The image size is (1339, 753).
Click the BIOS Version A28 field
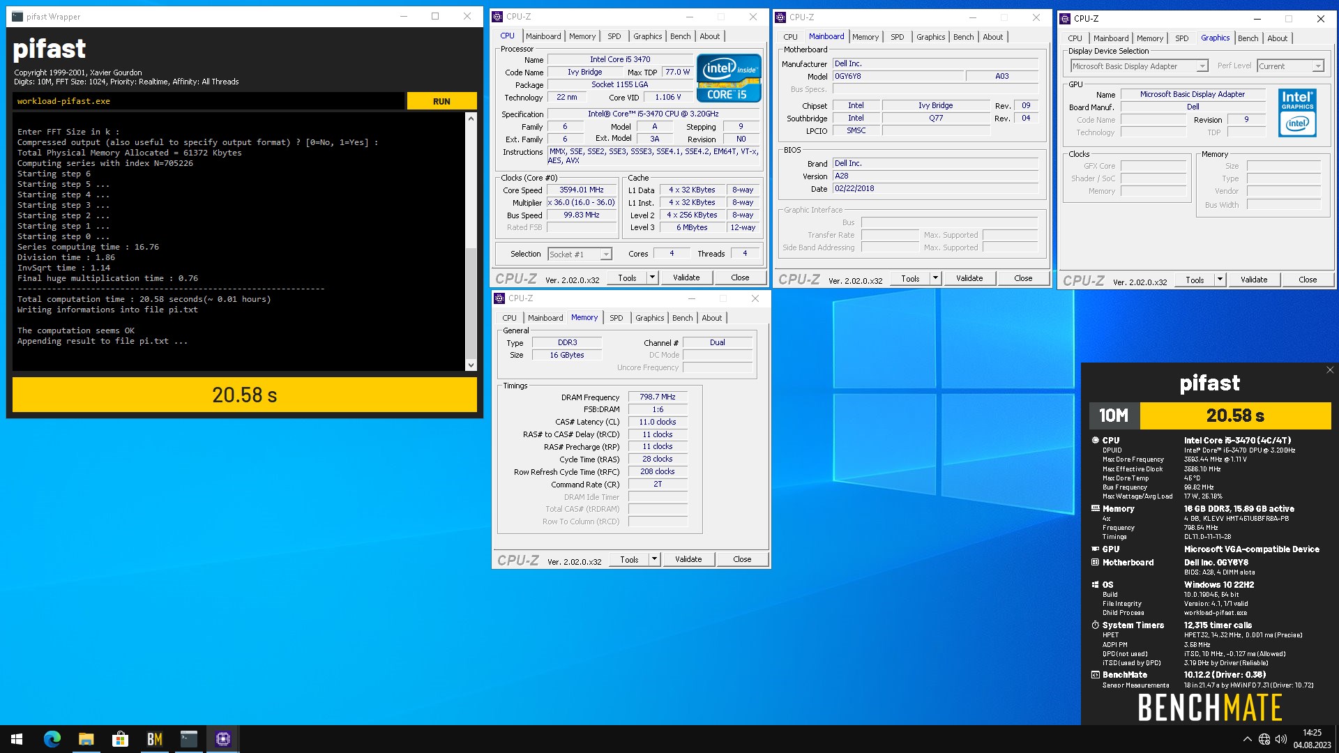(935, 176)
